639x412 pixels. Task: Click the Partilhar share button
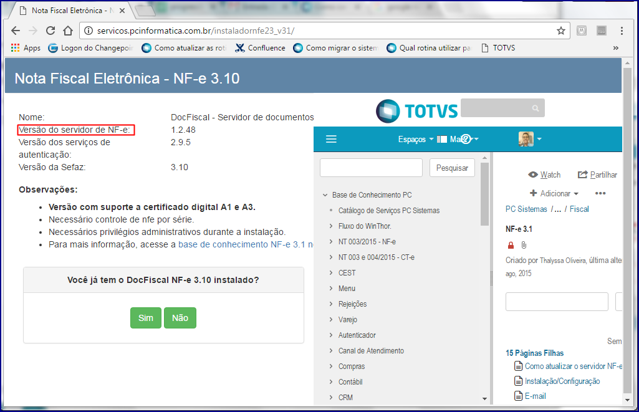[597, 175]
